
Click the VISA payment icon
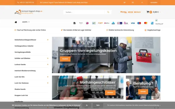(x=133, y=23)
